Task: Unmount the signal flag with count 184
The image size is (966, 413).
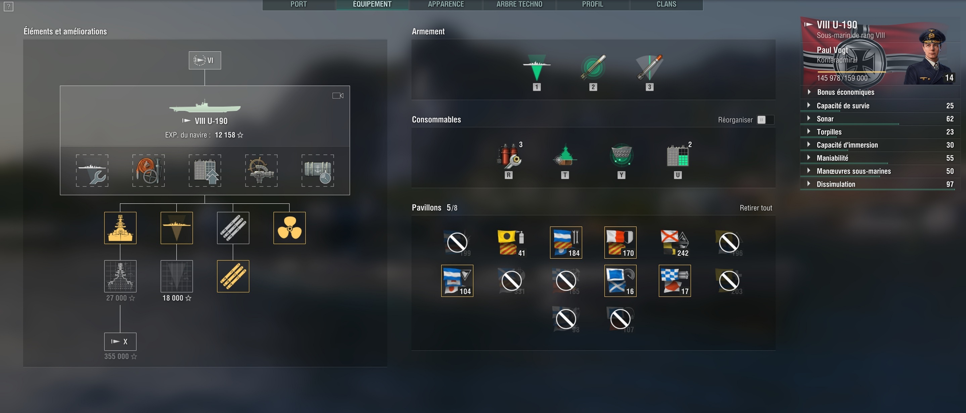Action: [565, 243]
